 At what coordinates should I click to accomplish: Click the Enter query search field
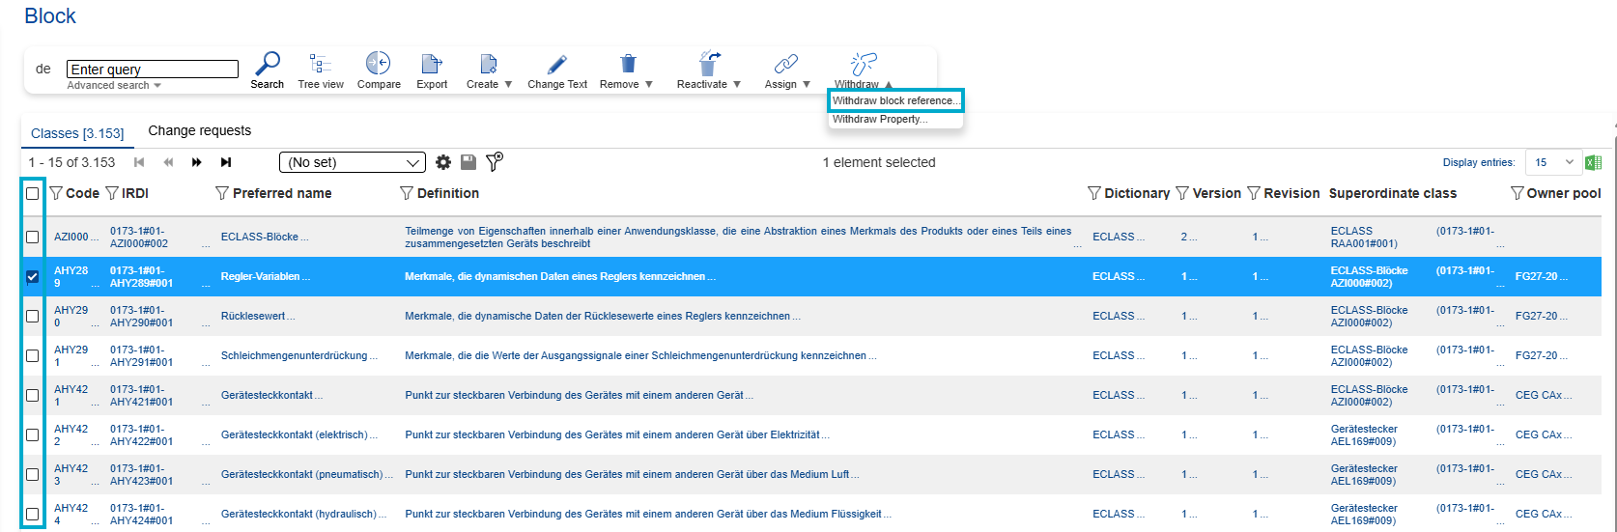pos(153,70)
